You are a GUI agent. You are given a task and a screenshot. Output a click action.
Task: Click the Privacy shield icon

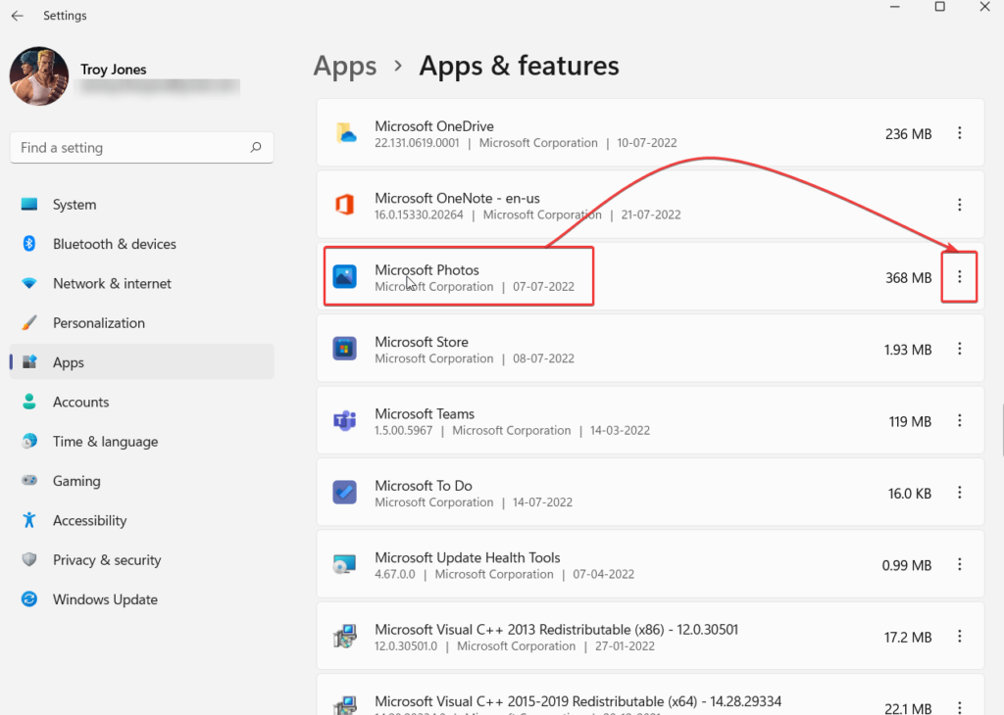[28, 559]
